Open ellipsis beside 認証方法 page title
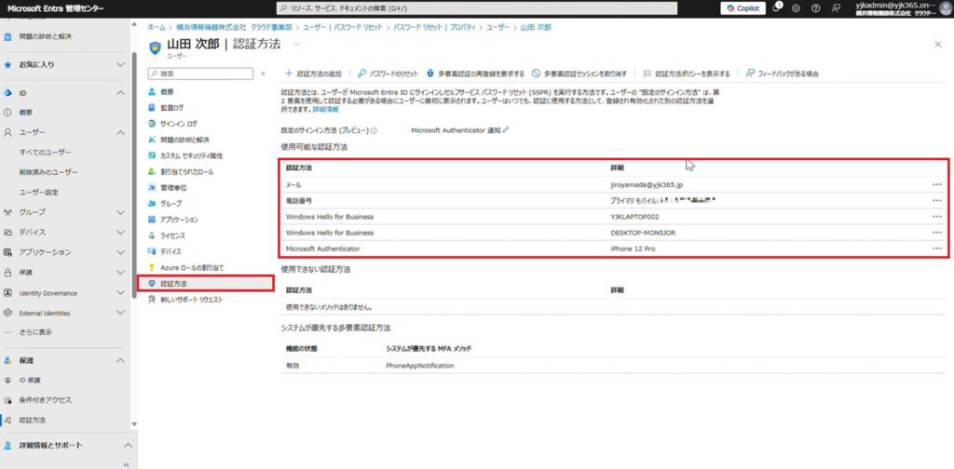 click(x=297, y=45)
